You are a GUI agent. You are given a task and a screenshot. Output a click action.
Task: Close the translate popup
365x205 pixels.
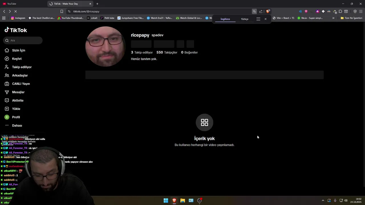pyautogui.click(x=265, y=19)
